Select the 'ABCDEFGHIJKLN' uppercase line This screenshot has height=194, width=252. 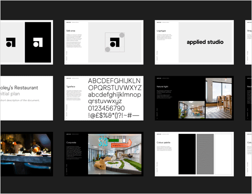114,81
